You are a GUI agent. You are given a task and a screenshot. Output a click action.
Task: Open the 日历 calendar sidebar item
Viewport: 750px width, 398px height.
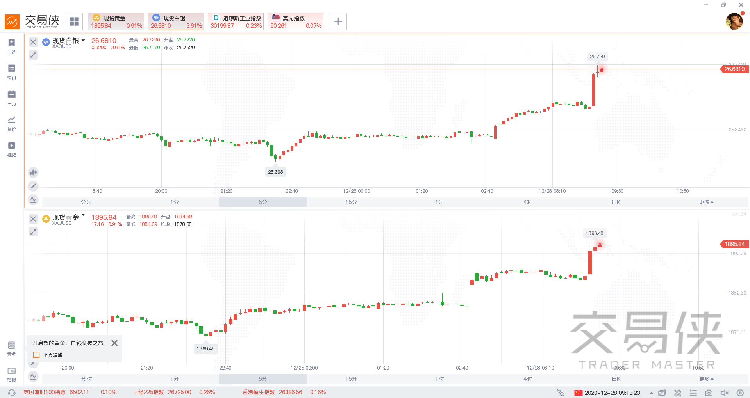tap(12, 98)
